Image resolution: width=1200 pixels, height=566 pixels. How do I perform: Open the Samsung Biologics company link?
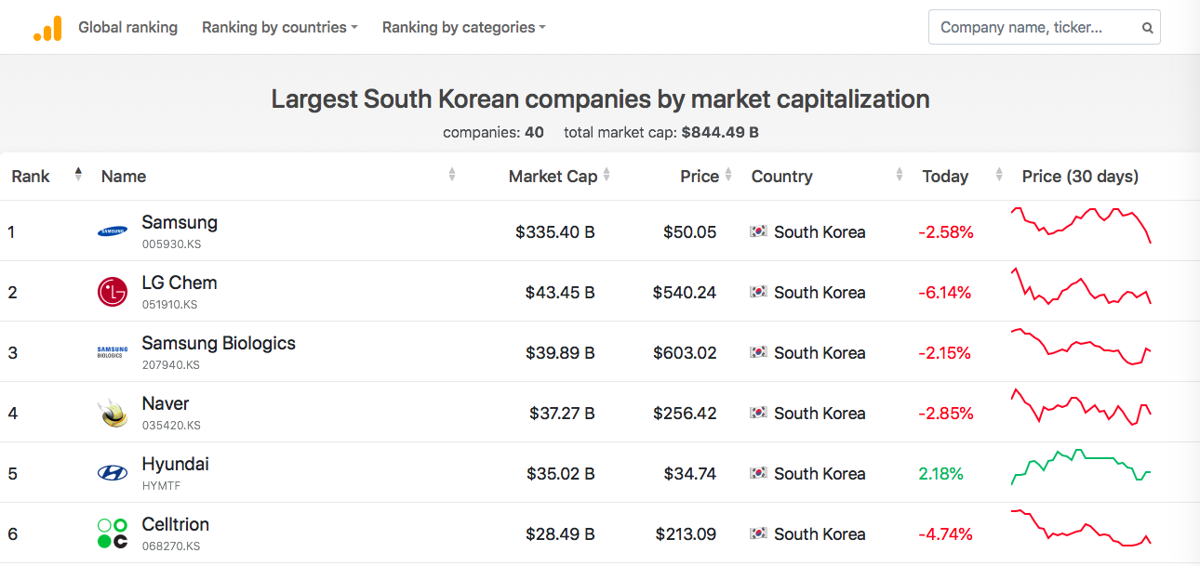pos(219,344)
